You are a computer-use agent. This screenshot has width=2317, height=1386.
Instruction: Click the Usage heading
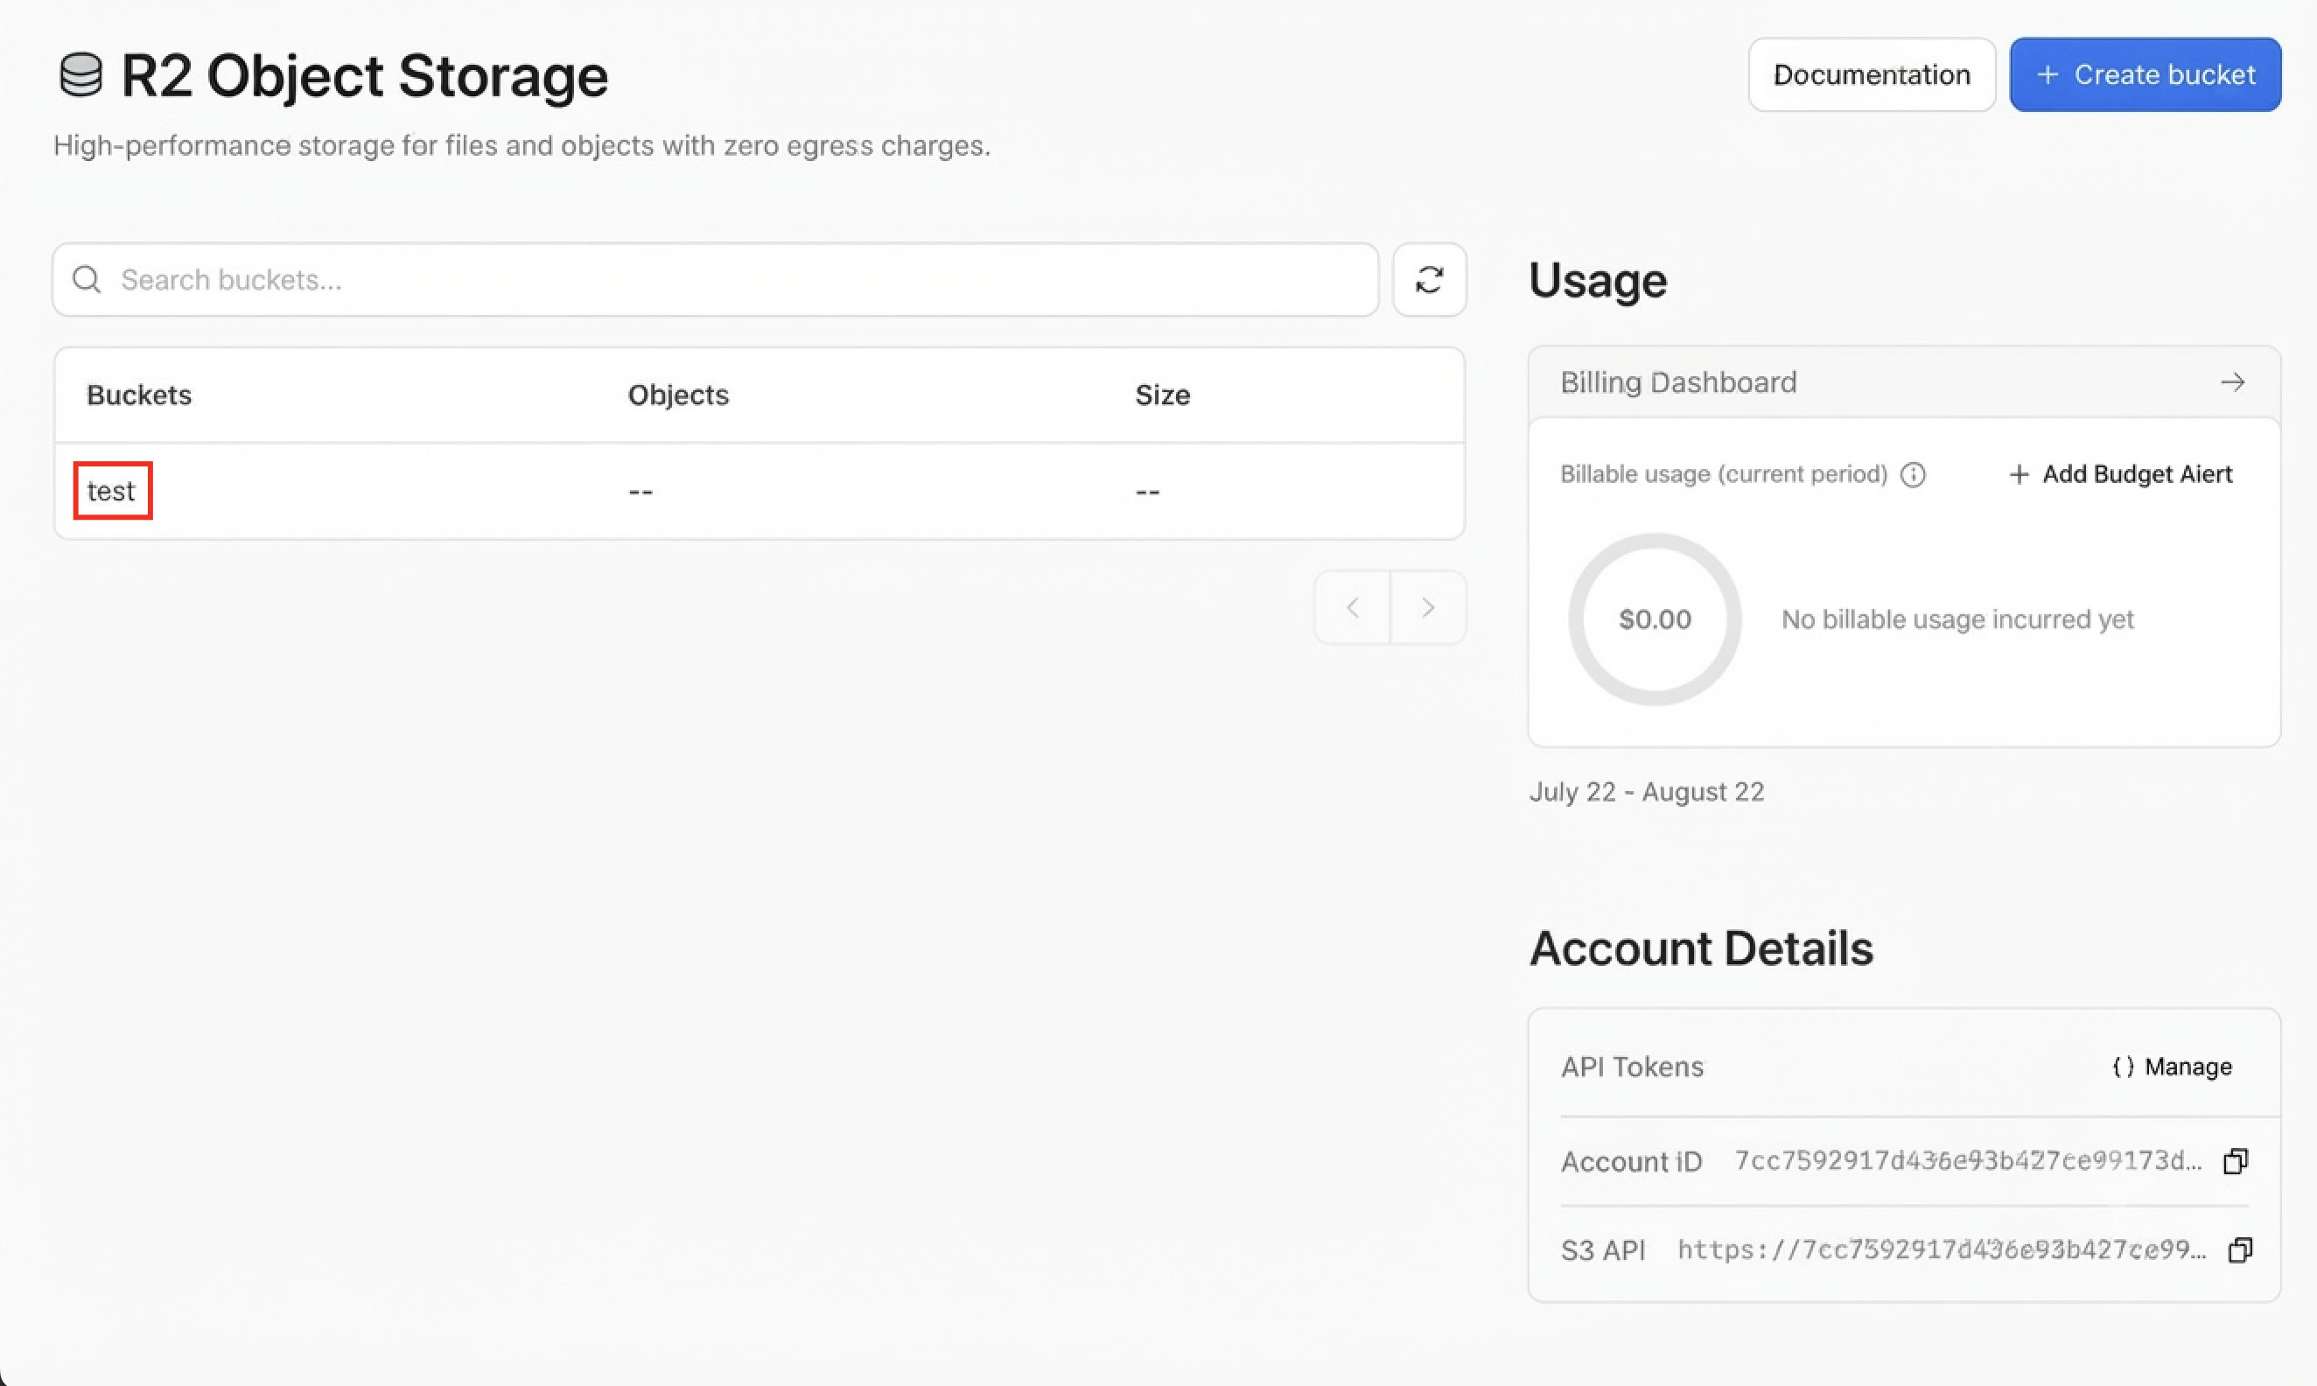pos(1598,280)
